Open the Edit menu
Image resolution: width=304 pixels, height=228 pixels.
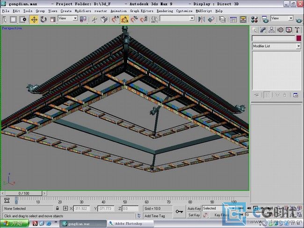click(16, 11)
